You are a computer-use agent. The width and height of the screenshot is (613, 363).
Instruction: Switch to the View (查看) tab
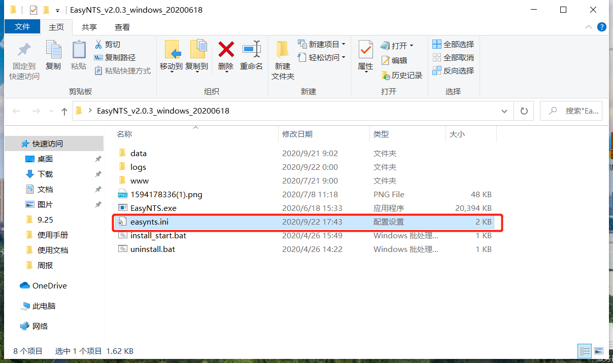(122, 27)
